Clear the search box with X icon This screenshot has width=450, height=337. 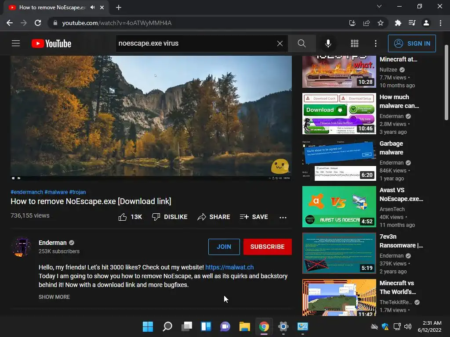(280, 43)
